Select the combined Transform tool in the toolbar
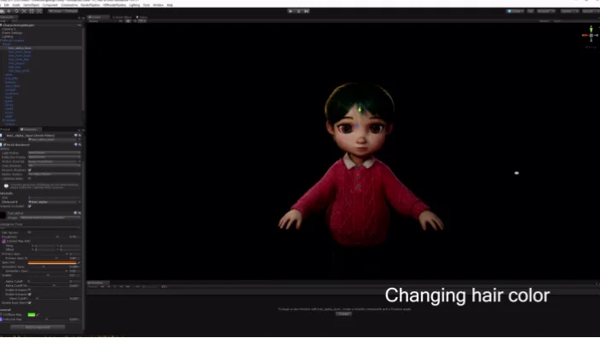Viewport: 600px width, 338px height. click(39, 11)
